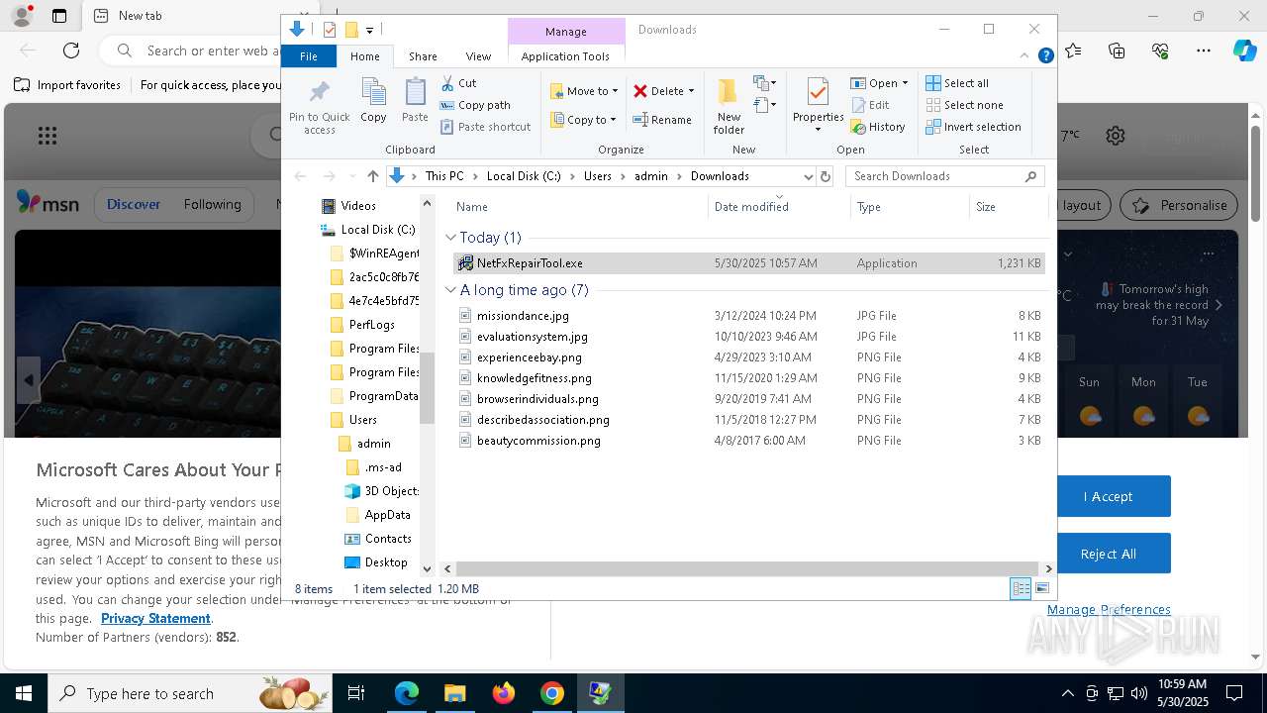
Task: Select NetFxRepairTool.exe file
Action: [748, 263]
